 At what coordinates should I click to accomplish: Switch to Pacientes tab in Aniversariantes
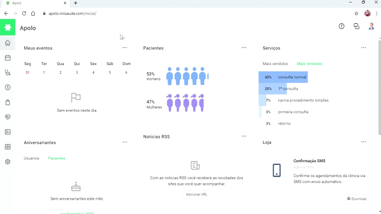[x=57, y=158]
